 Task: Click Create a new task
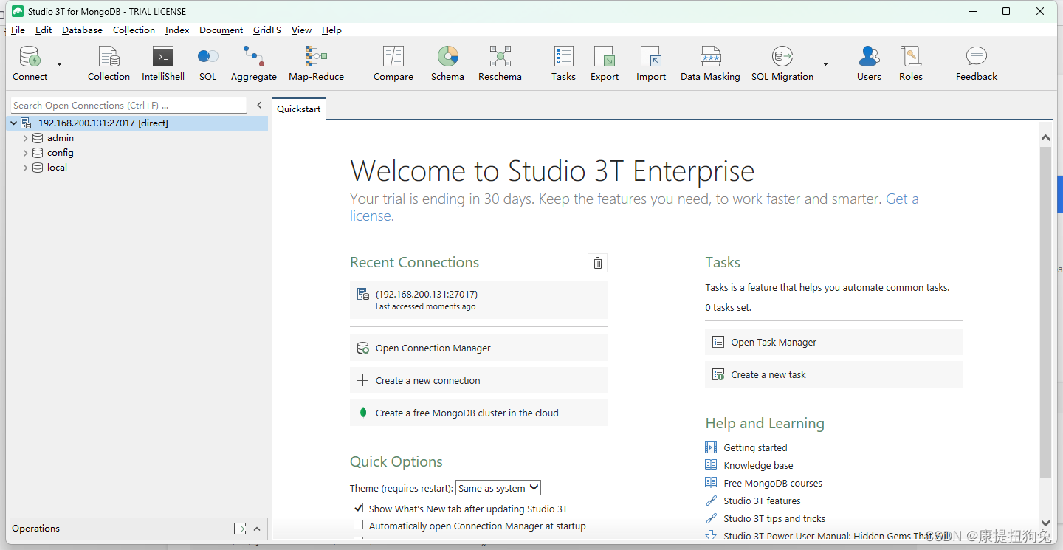[833, 374]
